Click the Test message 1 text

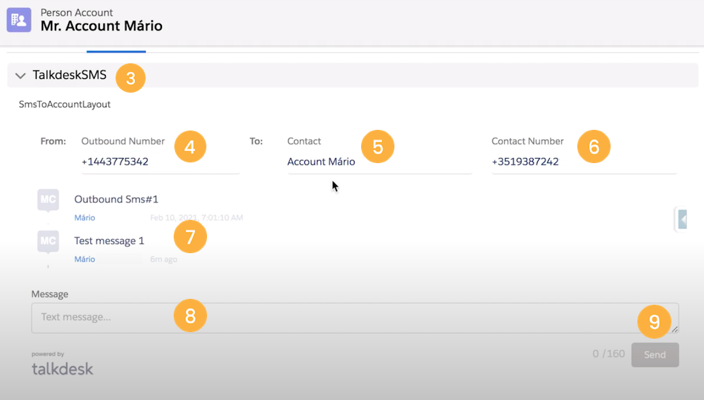pyautogui.click(x=109, y=241)
